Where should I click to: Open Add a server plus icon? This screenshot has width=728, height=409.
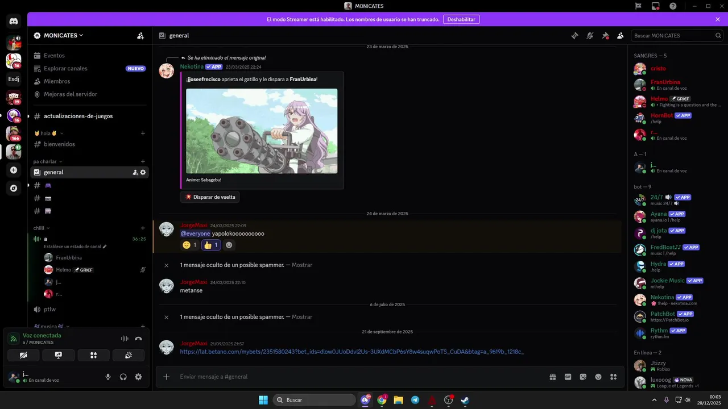(x=14, y=170)
